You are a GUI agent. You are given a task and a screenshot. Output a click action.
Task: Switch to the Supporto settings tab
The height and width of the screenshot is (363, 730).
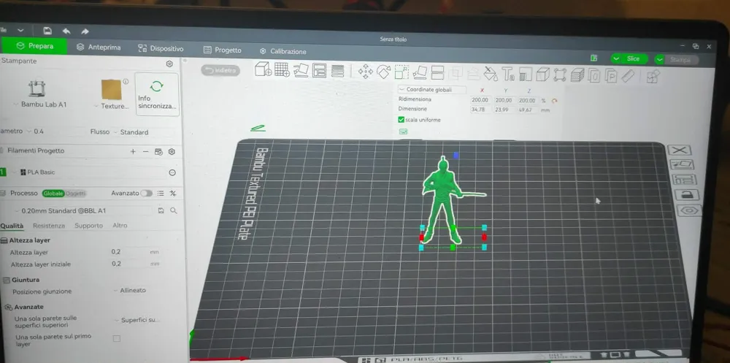[88, 226]
